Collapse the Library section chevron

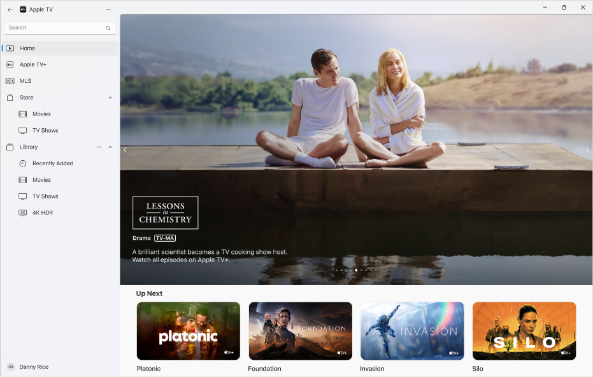pyautogui.click(x=110, y=147)
